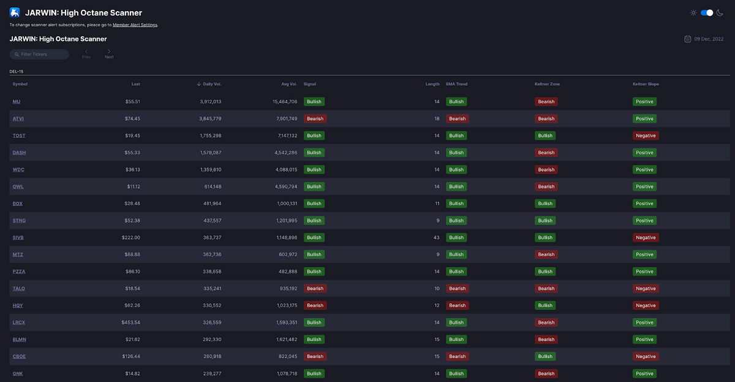Open Member Alert Settings link
This screenshot has height=382, width=735.
tap(135, 25)
